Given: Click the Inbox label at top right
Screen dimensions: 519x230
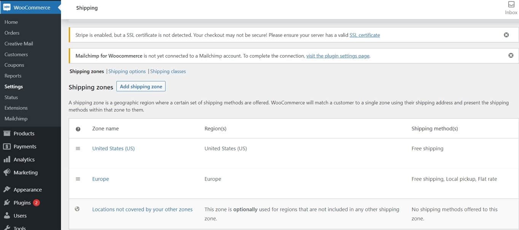Looking at the screenshot, I should click(511, 12).
